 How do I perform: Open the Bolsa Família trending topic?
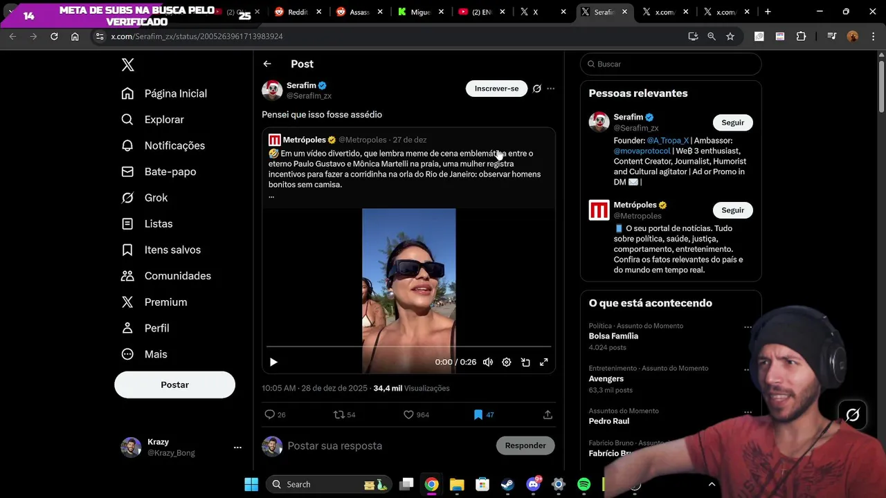613,336
